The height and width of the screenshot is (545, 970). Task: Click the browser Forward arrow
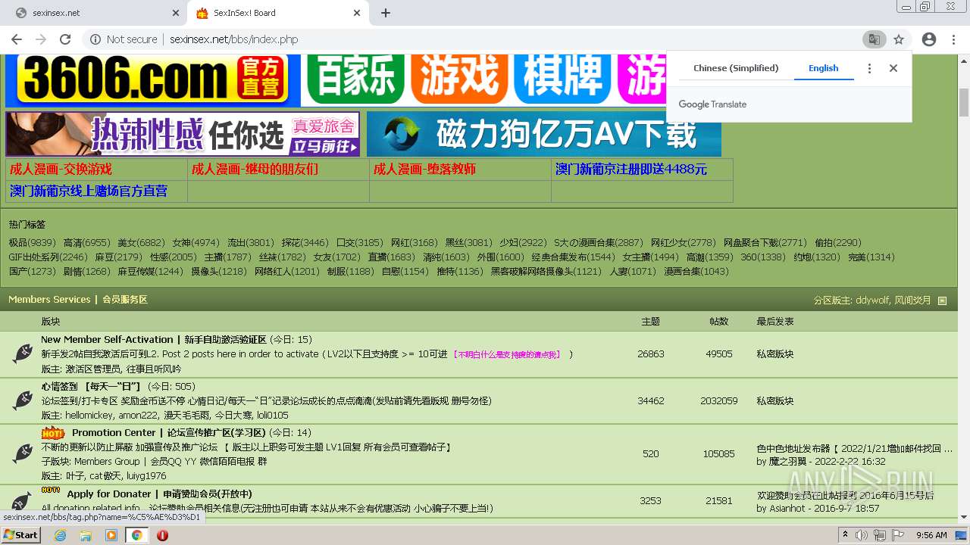click(41, 39)
